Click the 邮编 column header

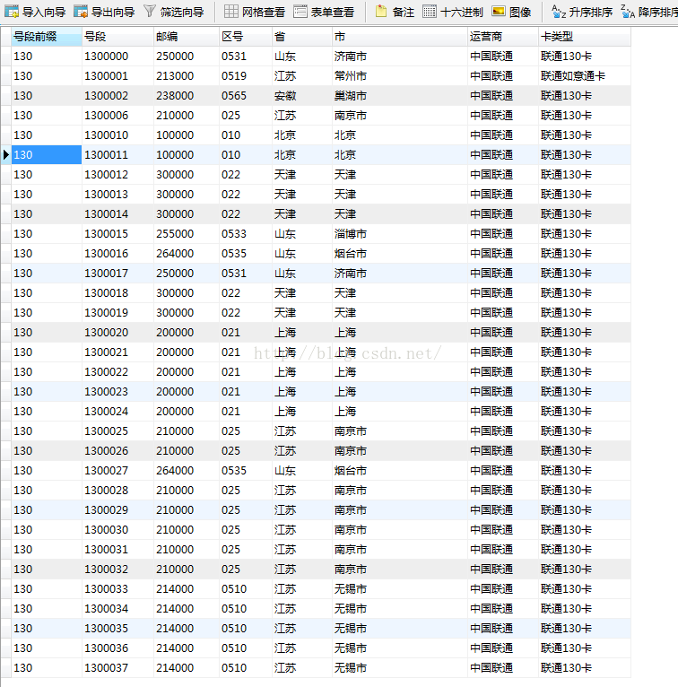coord(187,37)
